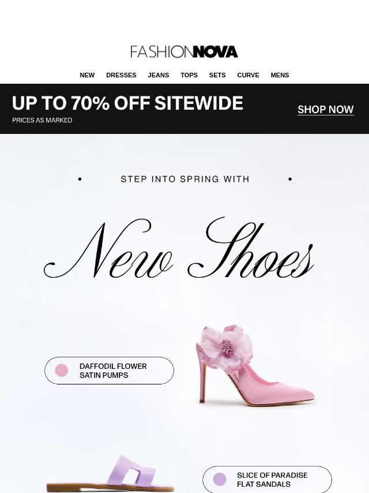Click the Fashion Nova logo
The height and width of the screenshot is (493, 369).
pyautogui.click(x=184, y=52)
